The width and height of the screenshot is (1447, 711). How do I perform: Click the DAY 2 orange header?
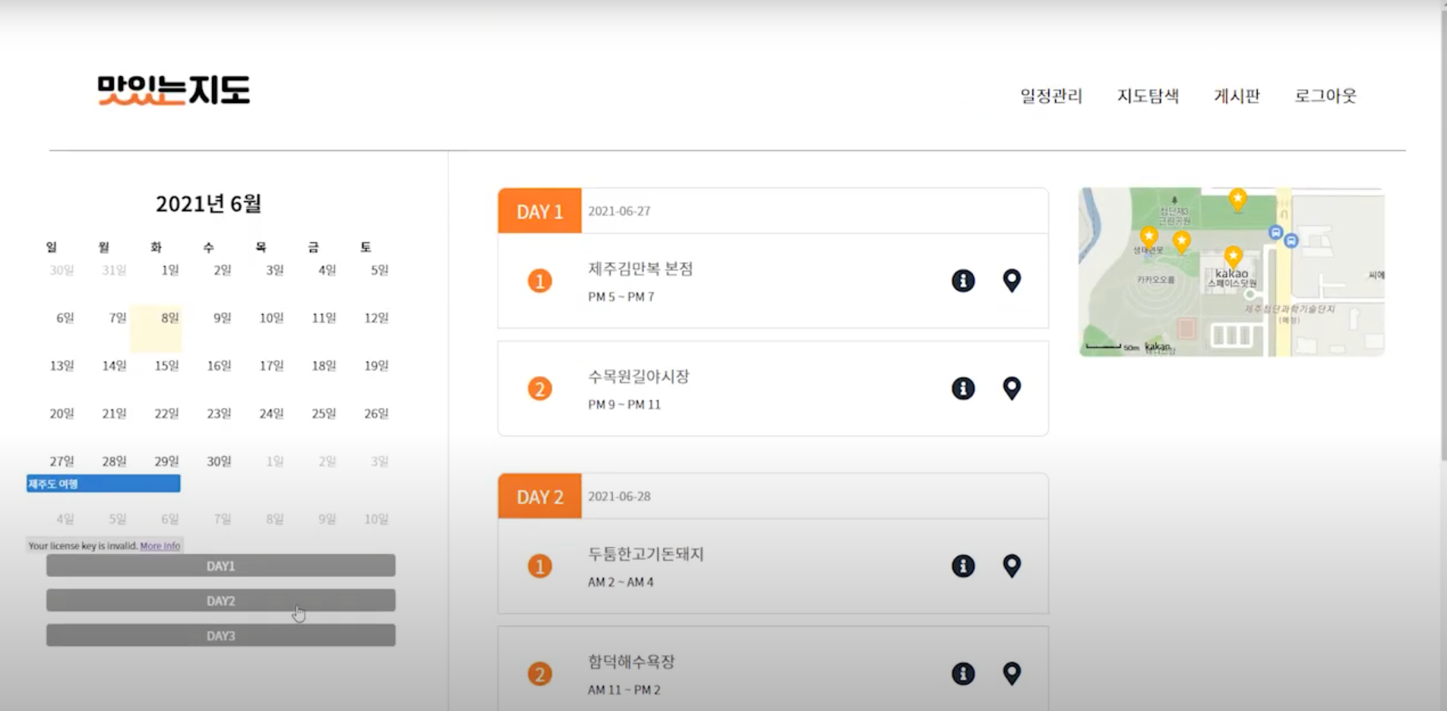[540, 496]
